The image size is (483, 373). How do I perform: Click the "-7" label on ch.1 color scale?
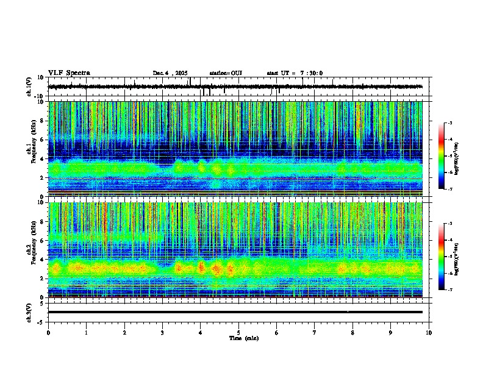coord(450,189)
